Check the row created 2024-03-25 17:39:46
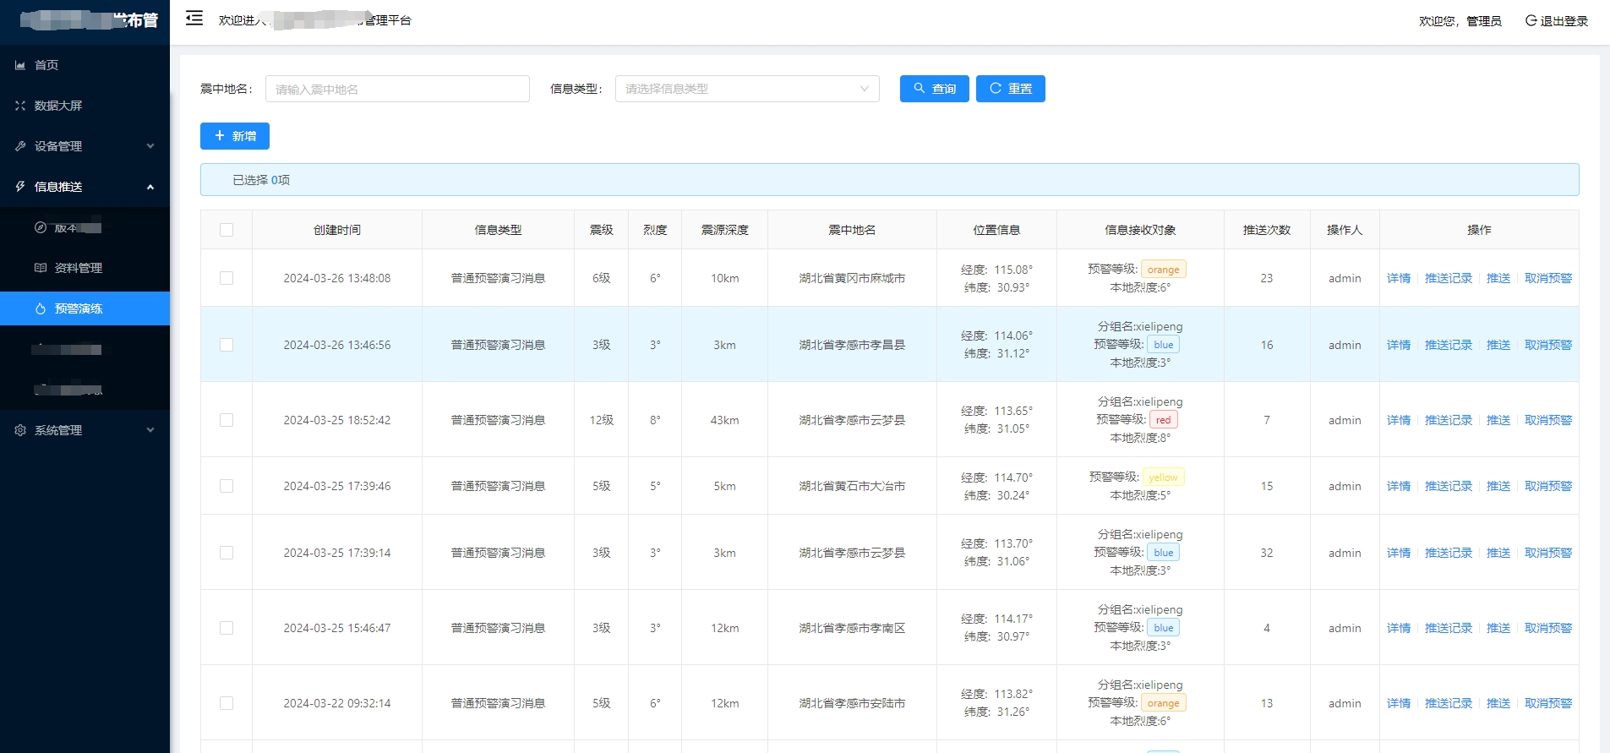This screenshot has height=753, width=1610. point(226,486)
